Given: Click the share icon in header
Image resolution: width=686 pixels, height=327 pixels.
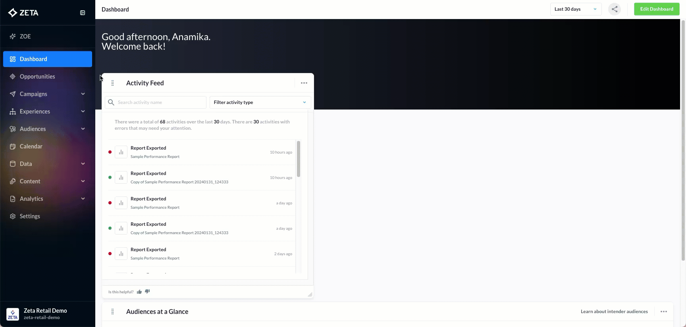Looking at the screenshot, I should click(615, 9).
